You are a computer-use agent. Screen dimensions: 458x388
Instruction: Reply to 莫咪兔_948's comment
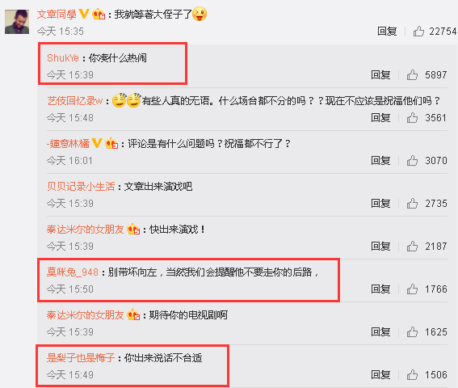click(x=380, y=289)
